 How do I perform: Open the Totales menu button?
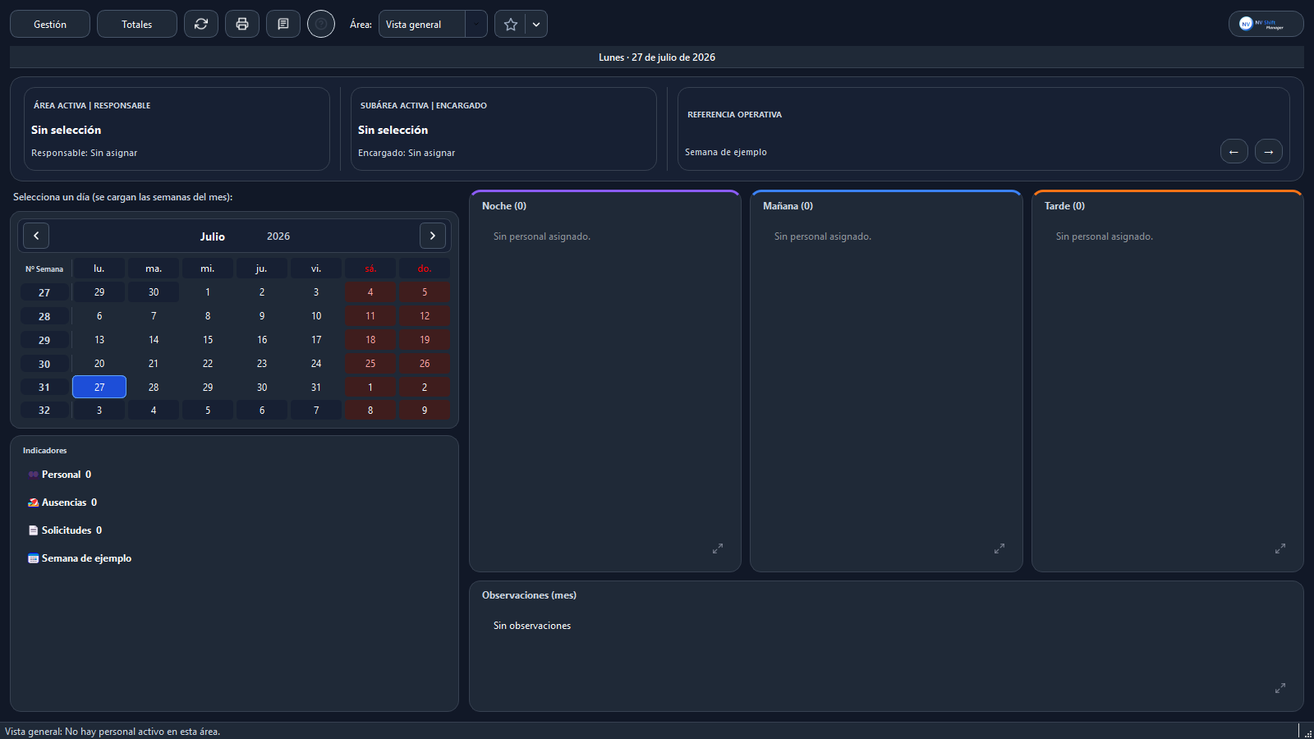pyautogui.click(x=137, y=24)
